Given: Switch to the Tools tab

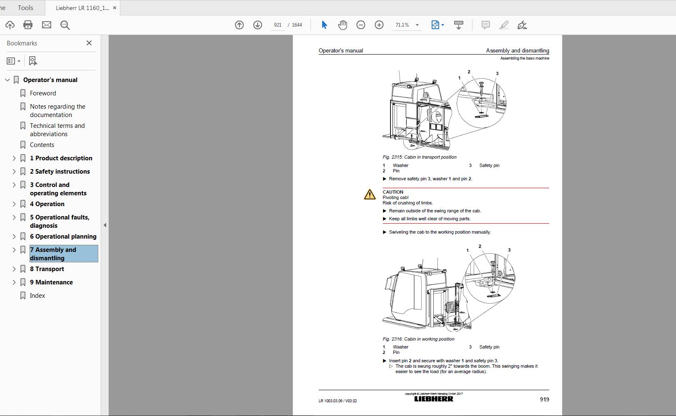Looking at the screenshot, I should click(25, 7).
